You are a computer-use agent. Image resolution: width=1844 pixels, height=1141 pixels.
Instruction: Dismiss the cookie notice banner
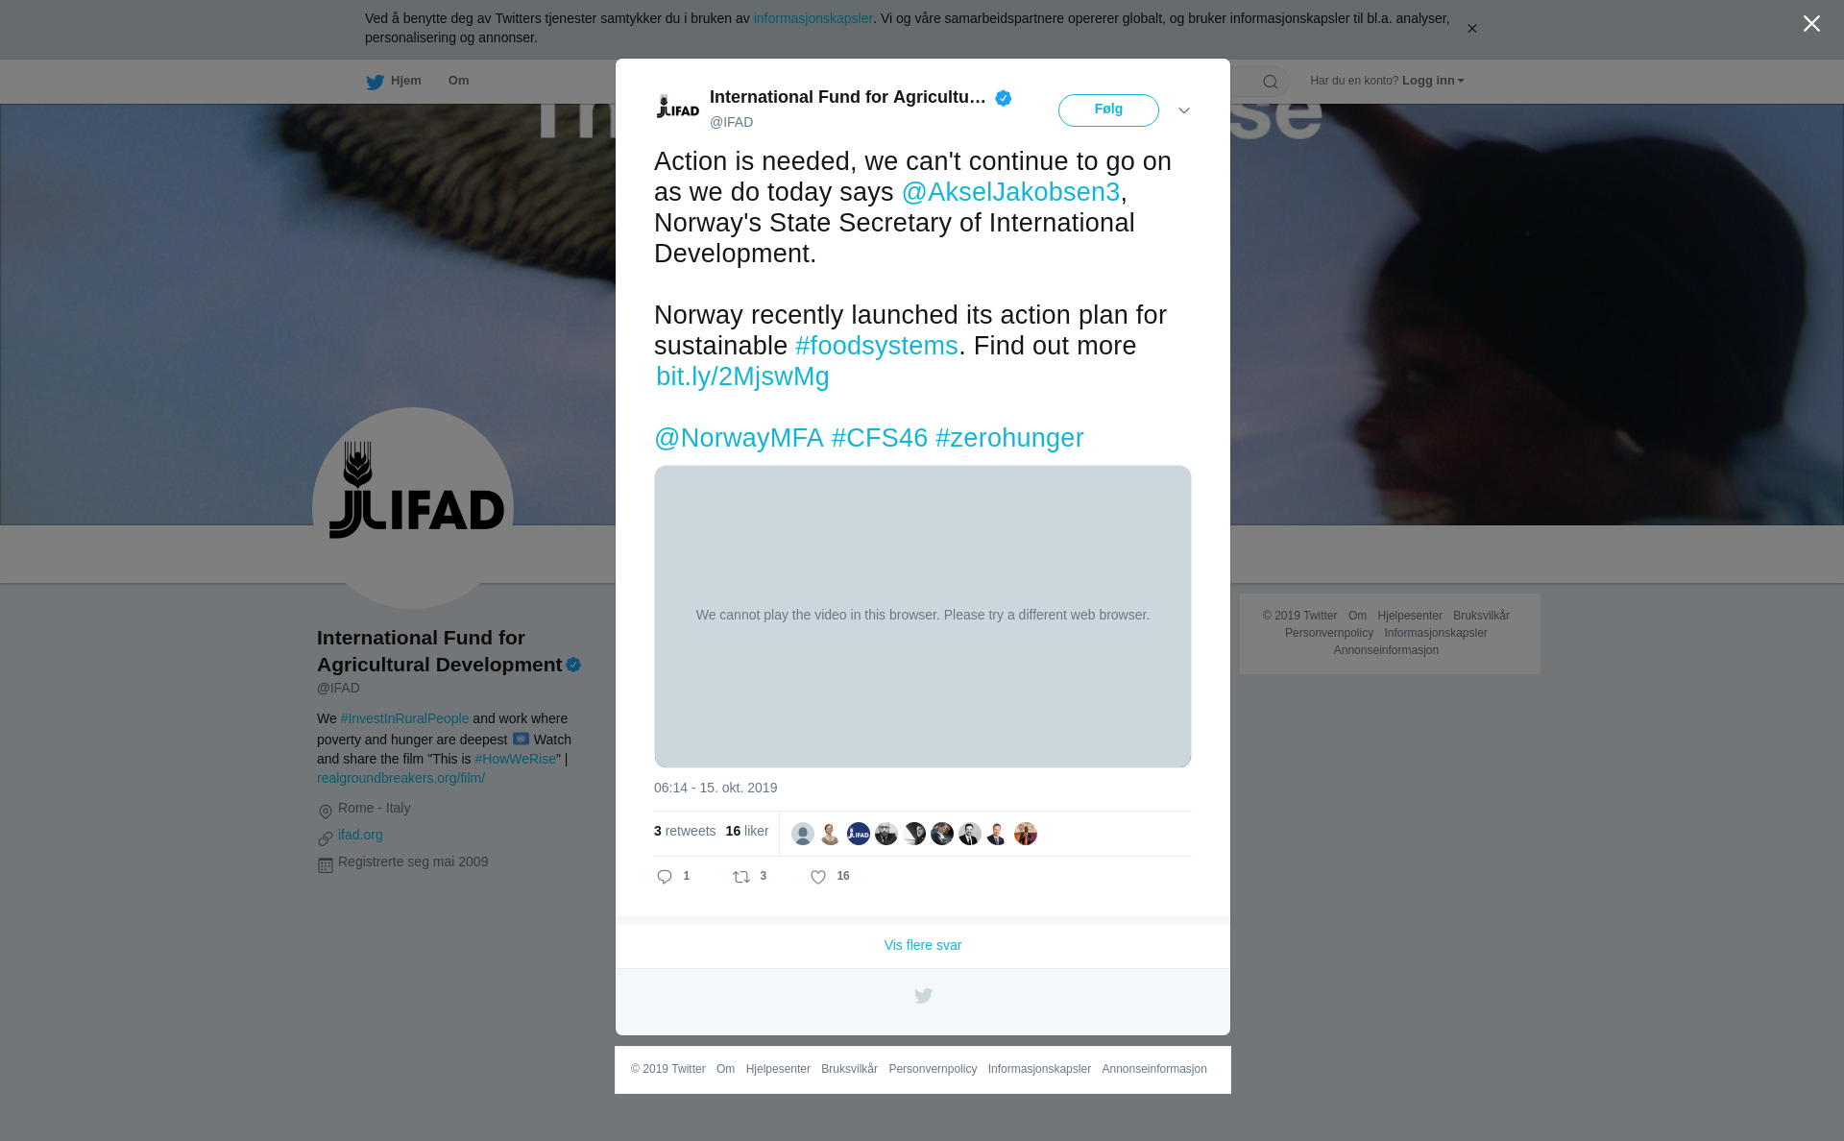pyautogui.click(x=1471, y=29)
